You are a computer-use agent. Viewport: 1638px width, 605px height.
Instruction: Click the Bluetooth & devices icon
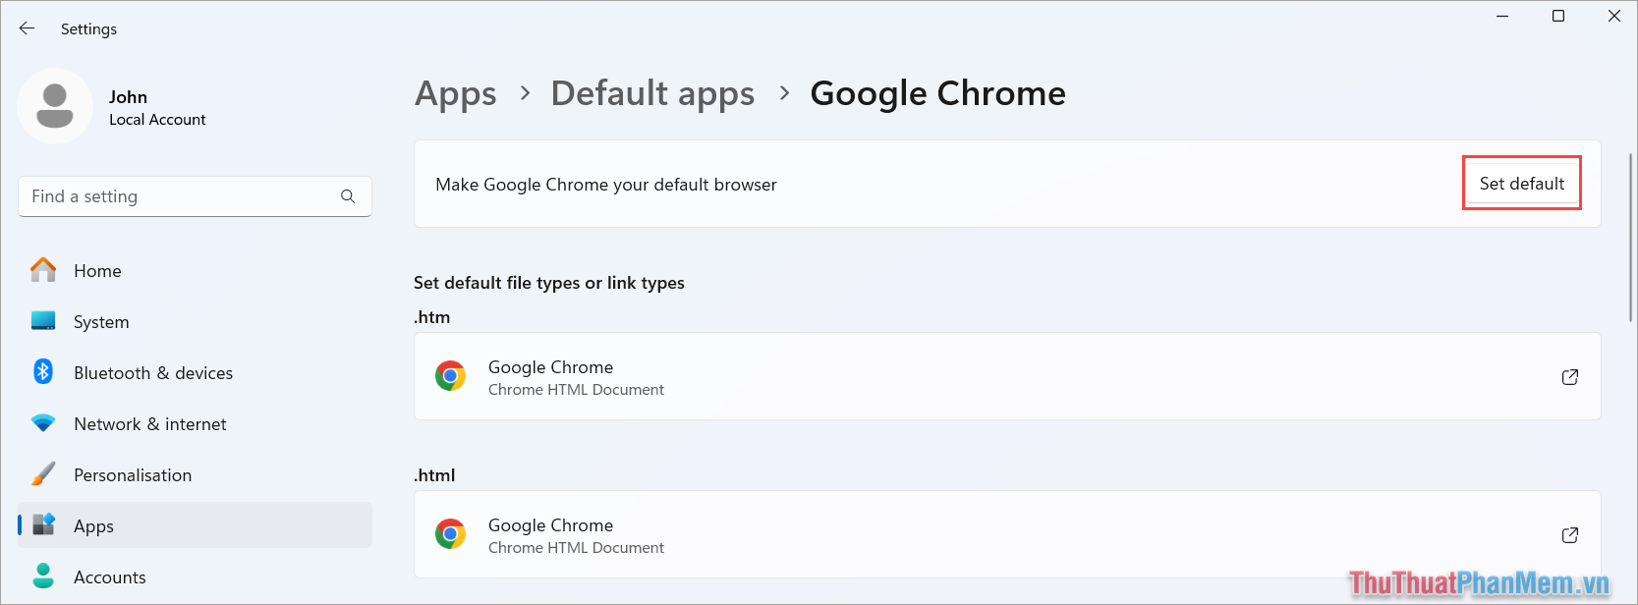pyautogui.click(x=43, y=372)
